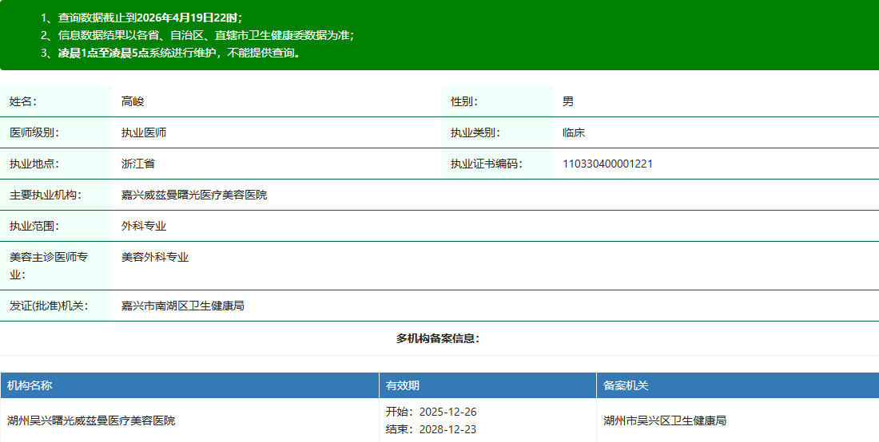Select end date 2028-12-23
Screen dimensions: 879x442
coord(448,429)
